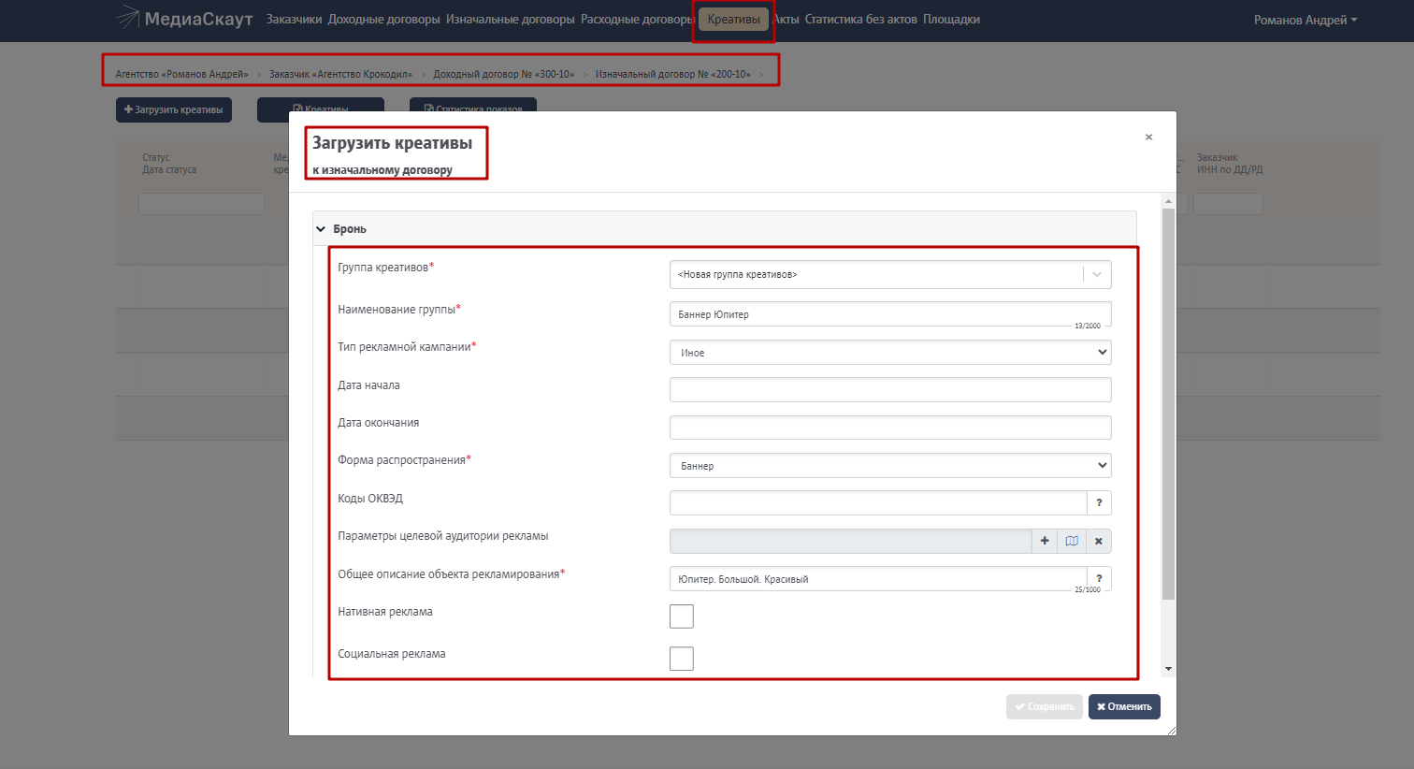Click breadcrumb Доходный договор № «300-10»
This screenshot has height=769, width=1414.
pyautogui.click(x=503, y=74)
